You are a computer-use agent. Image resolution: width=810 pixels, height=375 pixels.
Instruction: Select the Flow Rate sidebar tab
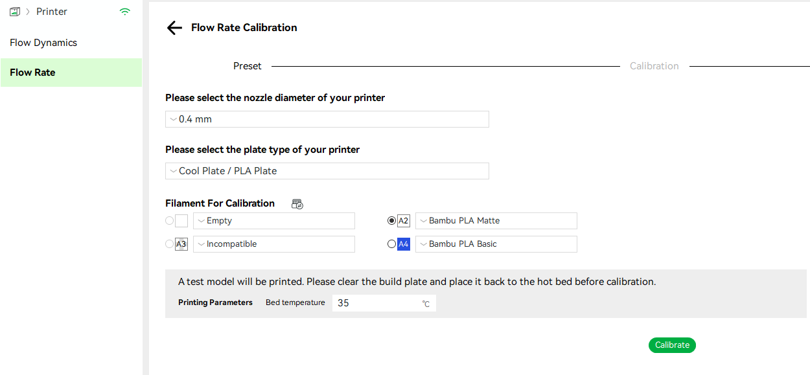71,73
